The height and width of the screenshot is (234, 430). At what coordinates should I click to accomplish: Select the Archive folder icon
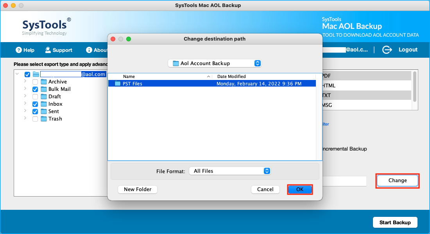[44, 82]
